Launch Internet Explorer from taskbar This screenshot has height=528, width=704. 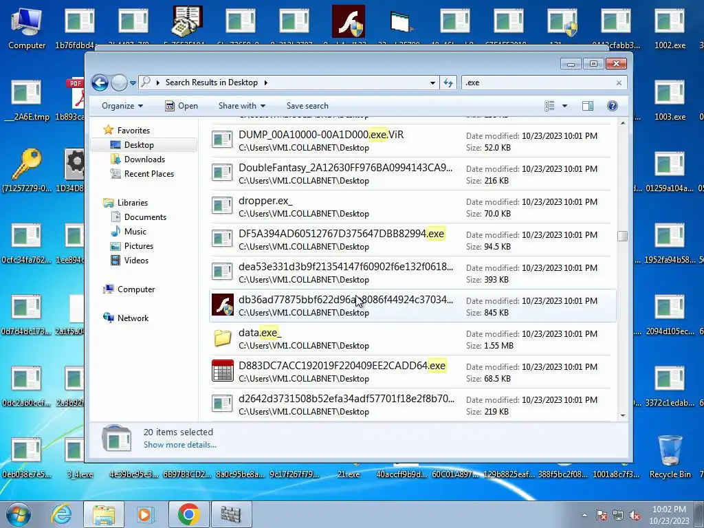point(61,514)
